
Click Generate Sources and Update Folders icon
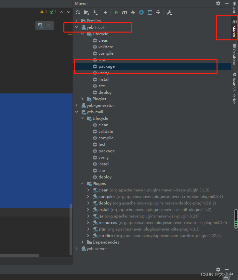(x=86, y=12)
